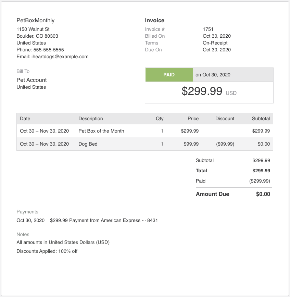This screenshot has height=297, width=290.
Task: Click the On-Receipt terms value
Action: 215,43
